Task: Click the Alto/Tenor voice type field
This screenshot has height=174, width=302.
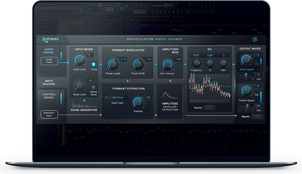Action: [118, 98]
